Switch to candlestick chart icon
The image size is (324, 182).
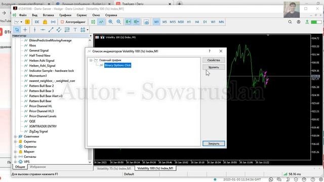(93, 22)
